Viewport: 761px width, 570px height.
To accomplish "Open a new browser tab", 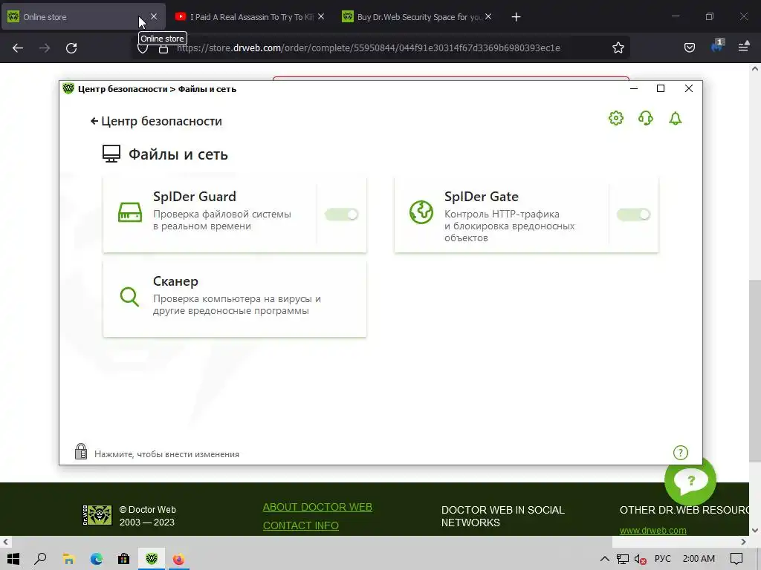I will pos(516,17).
